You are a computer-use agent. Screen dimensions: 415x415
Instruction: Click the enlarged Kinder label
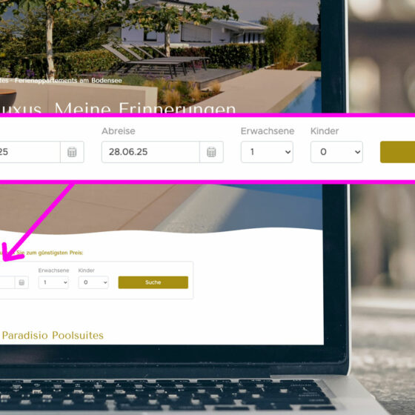325,131
